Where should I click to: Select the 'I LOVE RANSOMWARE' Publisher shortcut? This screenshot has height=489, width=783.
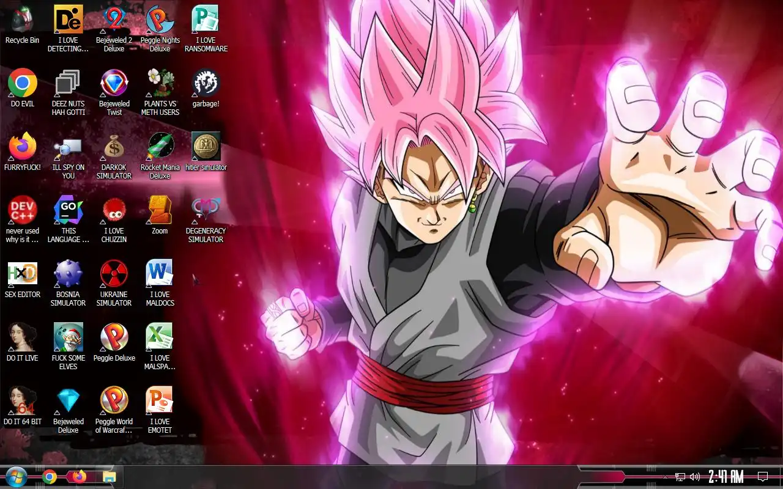[x=206, y=28]
